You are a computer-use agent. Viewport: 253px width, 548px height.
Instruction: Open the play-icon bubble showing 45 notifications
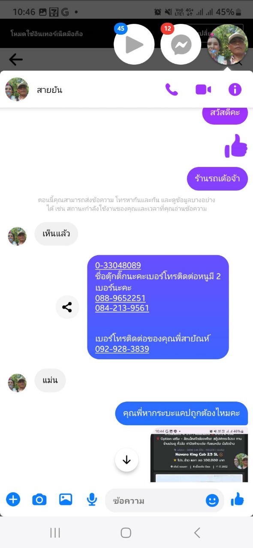(134, 45)
